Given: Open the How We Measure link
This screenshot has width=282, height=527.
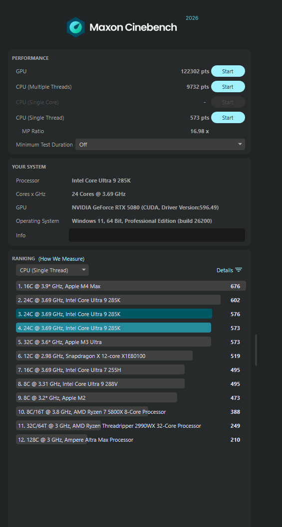Looking at the screenshot, I should coord(61,259).
